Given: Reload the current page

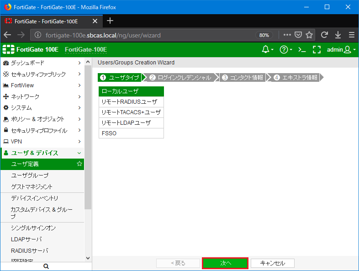Looking at the screenshot, I should (324, 35).
